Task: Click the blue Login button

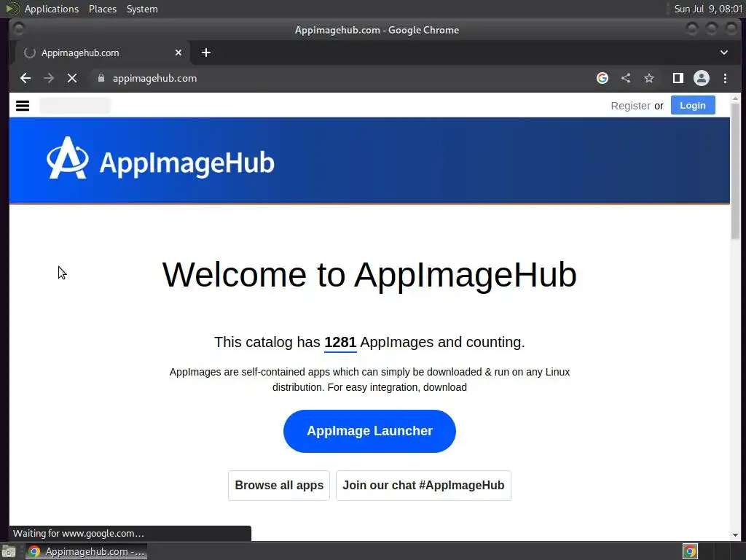Action: tap(693, 105)
